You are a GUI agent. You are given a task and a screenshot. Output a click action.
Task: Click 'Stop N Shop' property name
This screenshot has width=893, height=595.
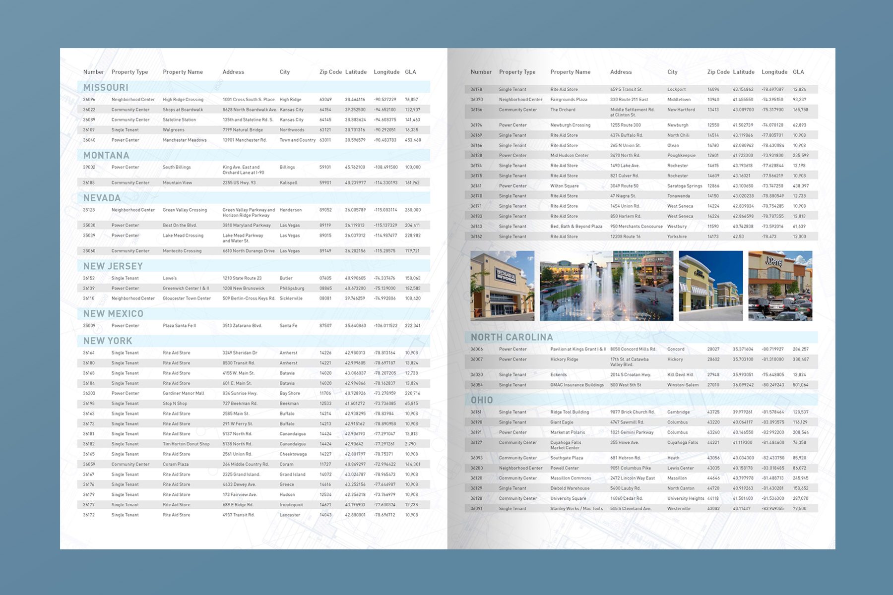click(x=175, y=404)
